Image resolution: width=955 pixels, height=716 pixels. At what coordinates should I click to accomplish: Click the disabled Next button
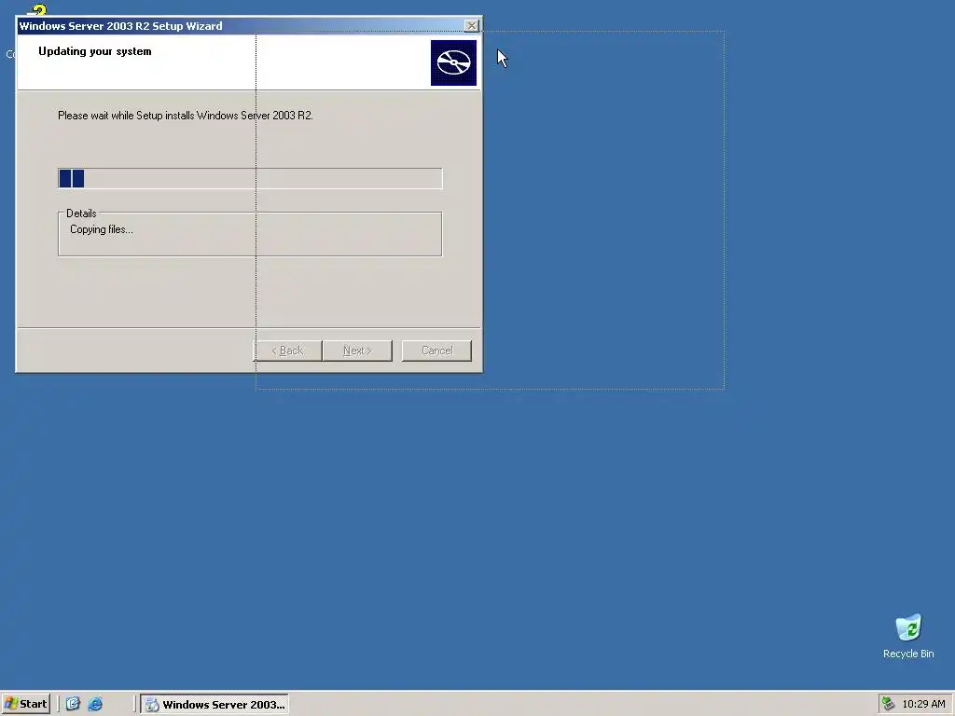(x=357, y=351)
